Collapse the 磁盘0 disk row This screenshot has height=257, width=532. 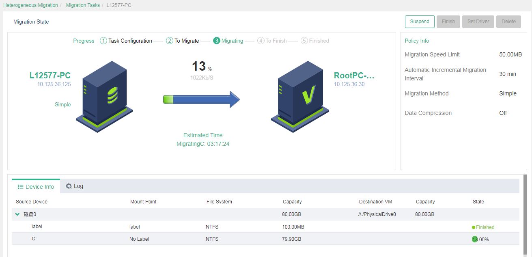click(17, 214)
